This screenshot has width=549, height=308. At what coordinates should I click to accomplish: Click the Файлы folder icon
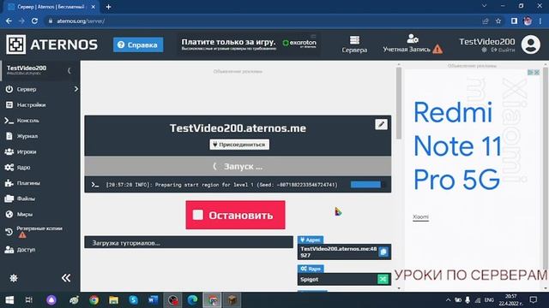[x=9, y=198]
